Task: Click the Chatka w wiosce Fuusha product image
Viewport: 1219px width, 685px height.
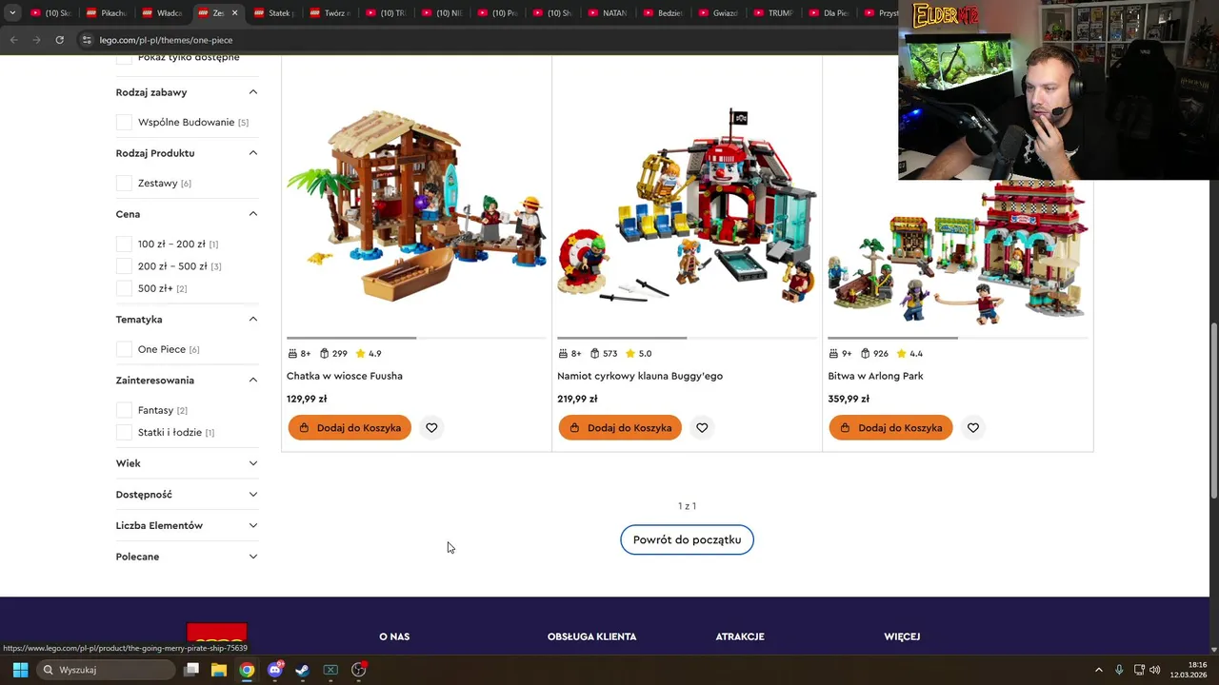Action: coord(416,206)
